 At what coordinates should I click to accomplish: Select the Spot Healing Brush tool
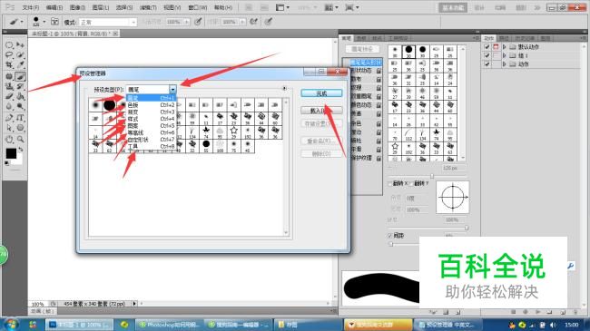point(9,76)
